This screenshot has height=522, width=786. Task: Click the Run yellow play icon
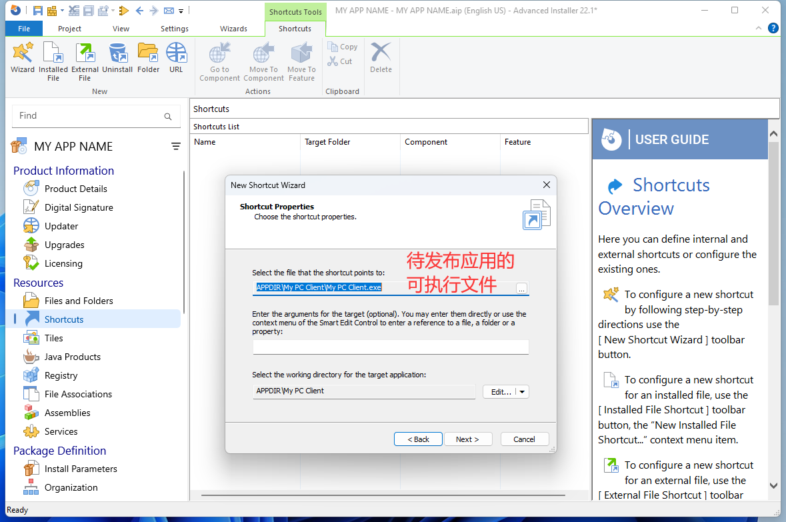click(x=124, y=11)
